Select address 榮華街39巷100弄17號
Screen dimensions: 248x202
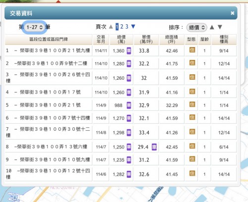tap(50, 92)
